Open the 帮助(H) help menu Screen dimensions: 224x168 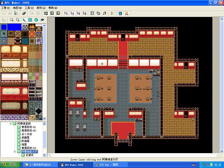[x=53, y=8]
